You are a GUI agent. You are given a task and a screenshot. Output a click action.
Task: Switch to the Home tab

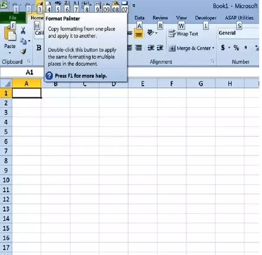click(37, 18)
